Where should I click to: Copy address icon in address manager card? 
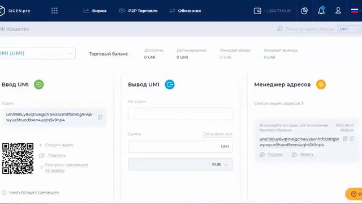352,138
